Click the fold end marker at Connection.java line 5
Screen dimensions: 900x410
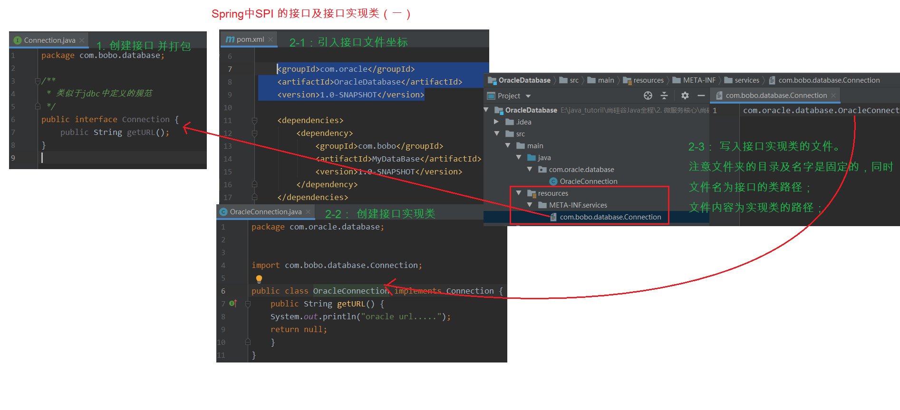(x=37, y=106)
